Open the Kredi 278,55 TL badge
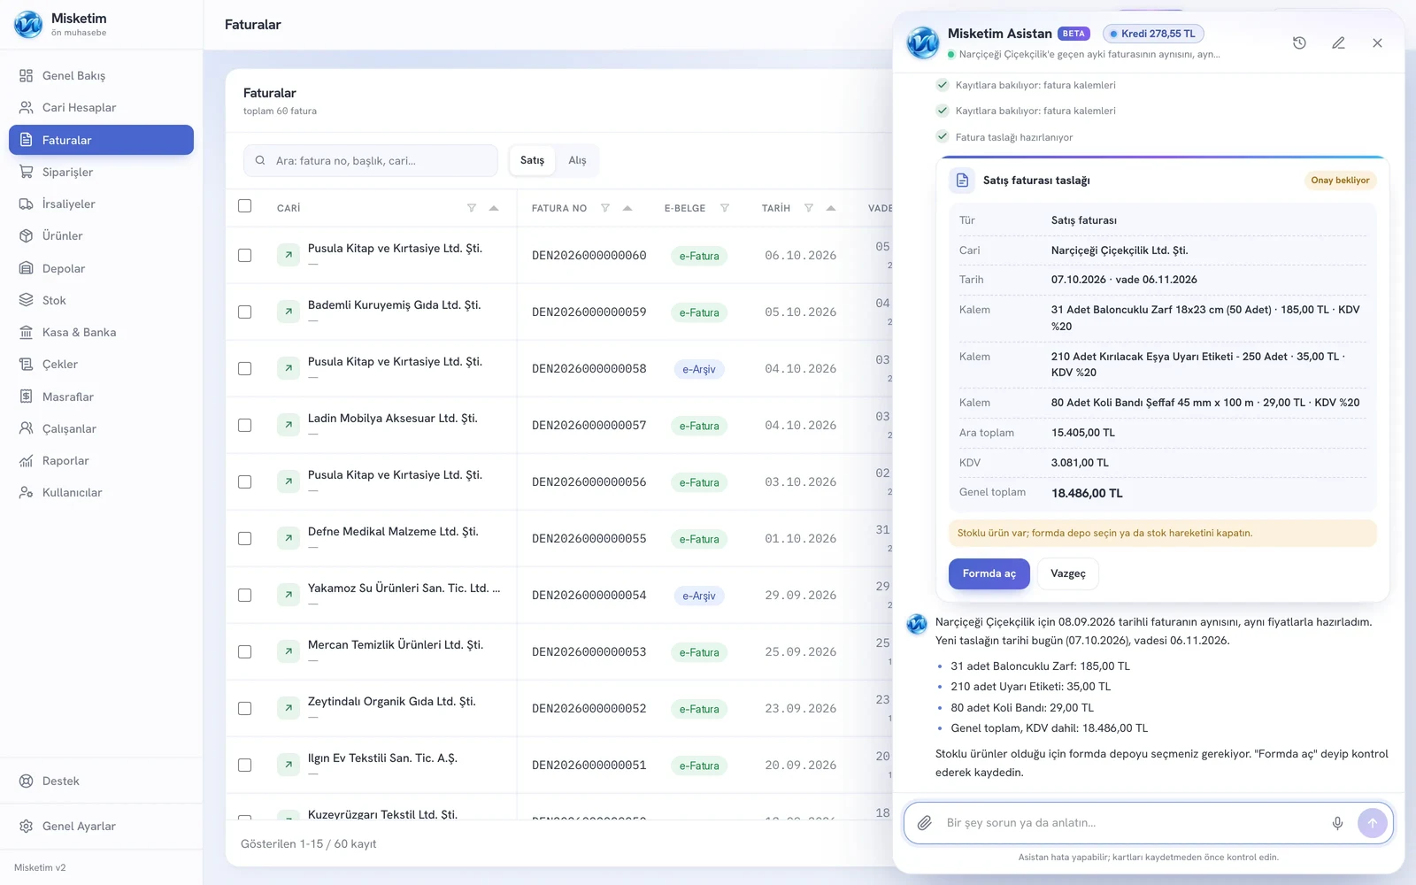This screenshot has height=885, width=1416. [1153, 34]
